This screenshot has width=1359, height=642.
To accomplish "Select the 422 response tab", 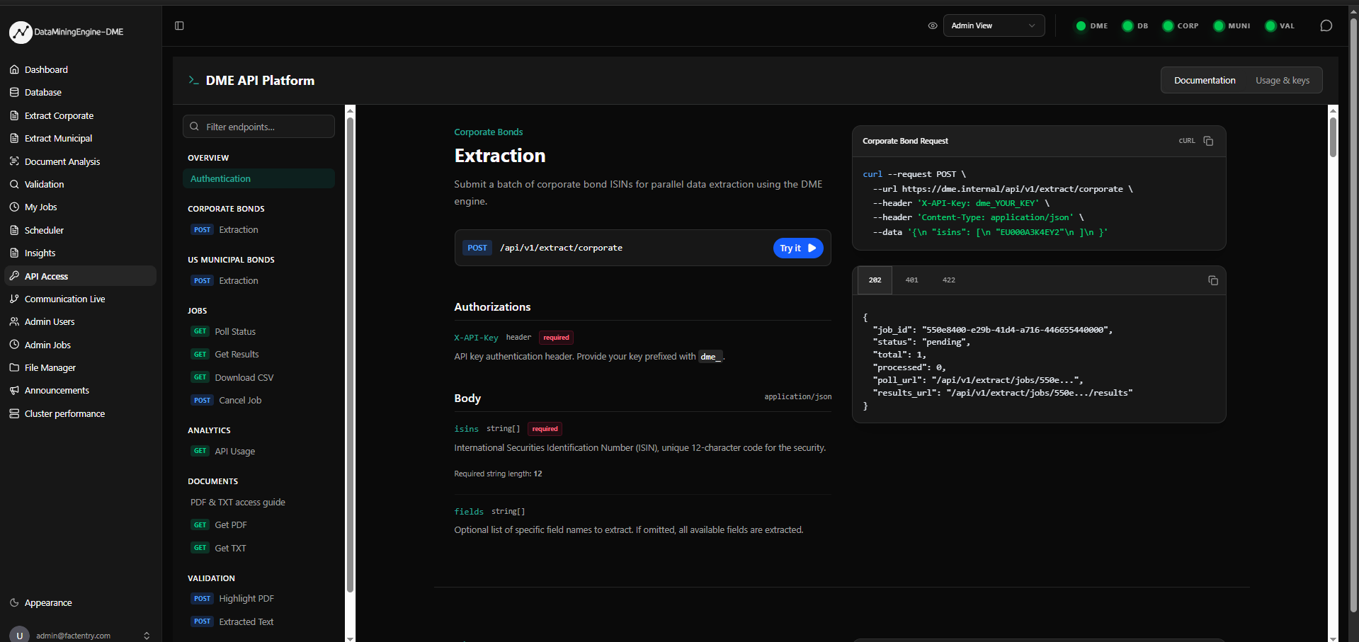I will coord(948,280).
